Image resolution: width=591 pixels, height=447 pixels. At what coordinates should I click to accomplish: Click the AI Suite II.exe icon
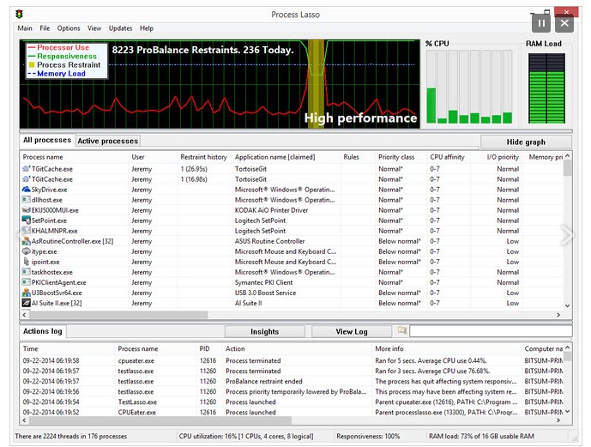pos(26,303)
